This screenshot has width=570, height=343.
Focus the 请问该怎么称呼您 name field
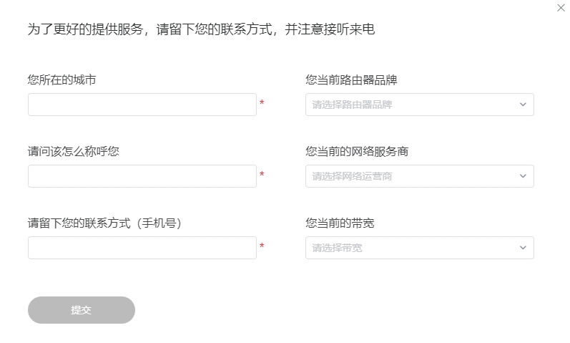(x=142, y=176)
